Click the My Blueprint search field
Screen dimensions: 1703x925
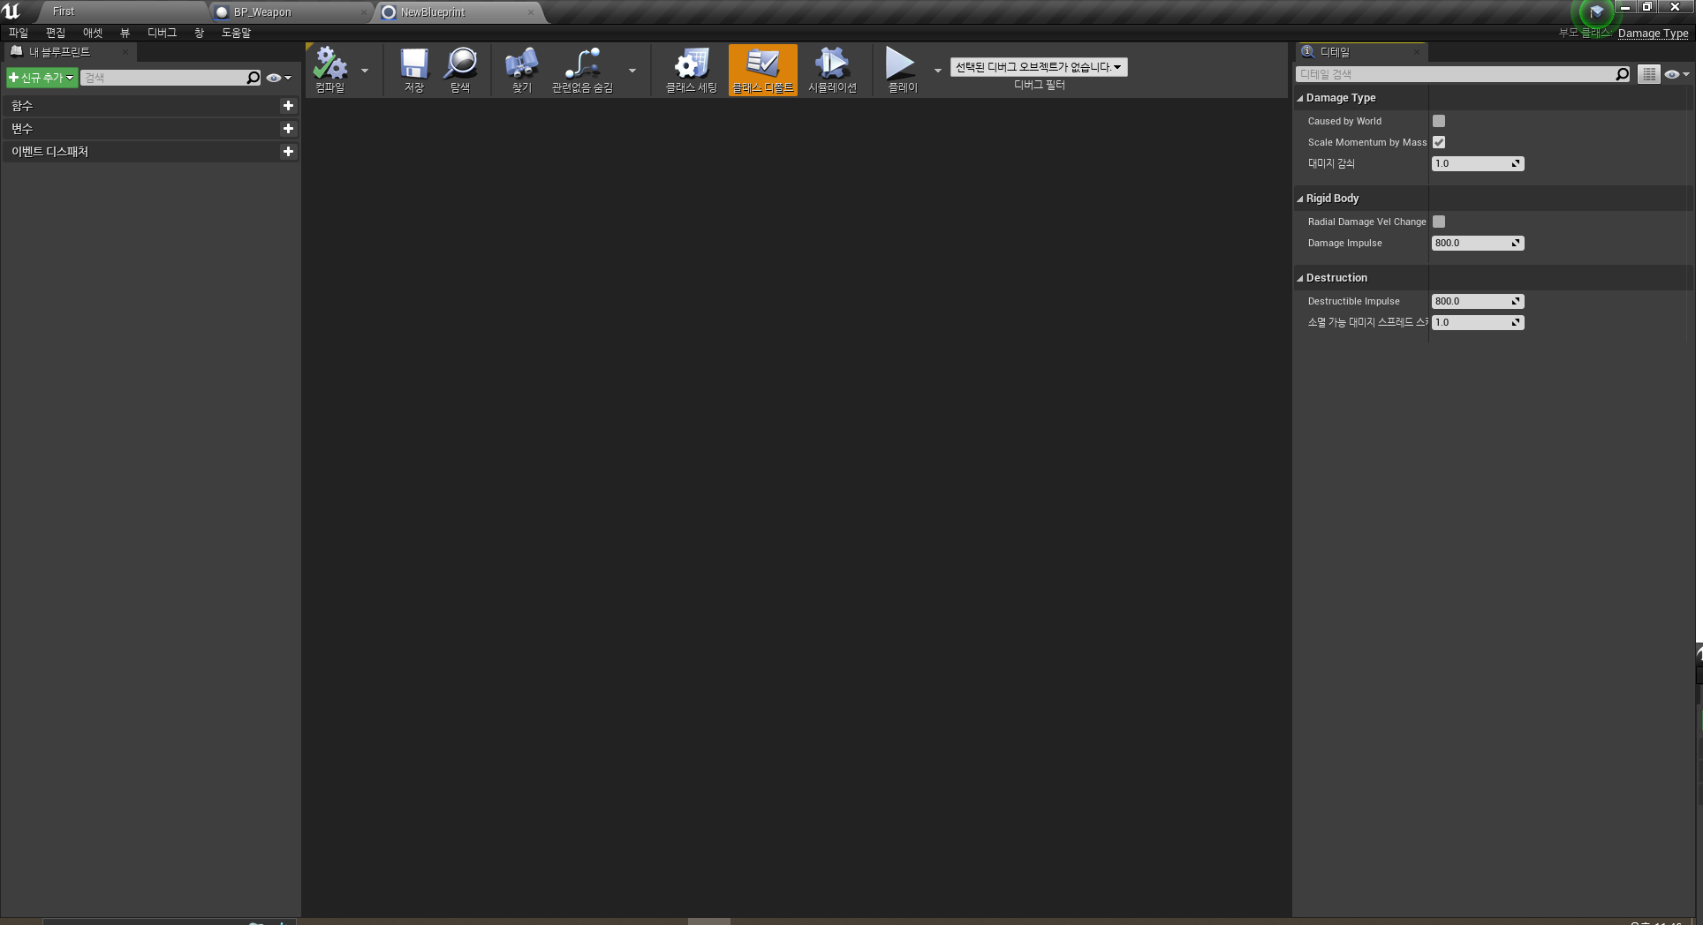pyautogui.click(x=163, y=78)
